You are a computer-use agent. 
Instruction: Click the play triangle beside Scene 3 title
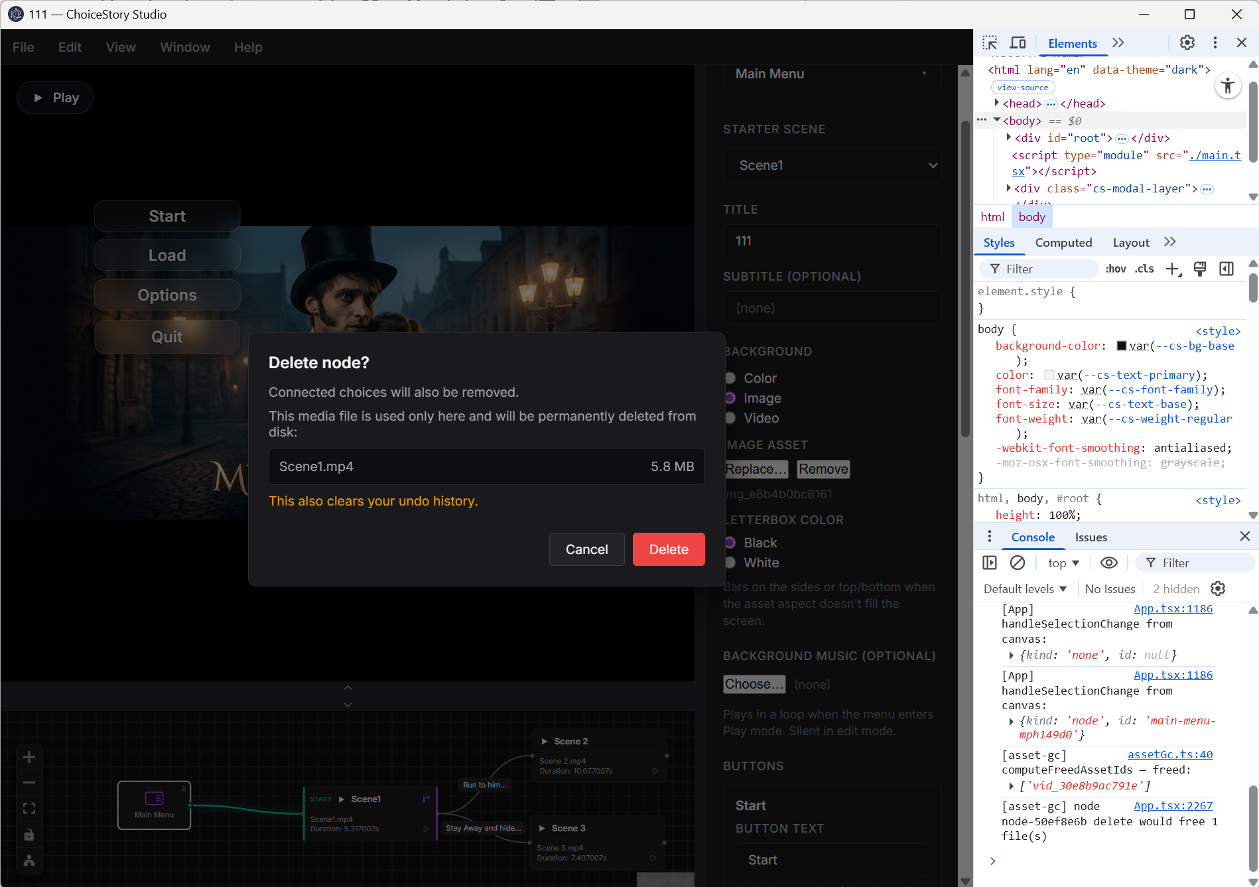pos(542,828)
